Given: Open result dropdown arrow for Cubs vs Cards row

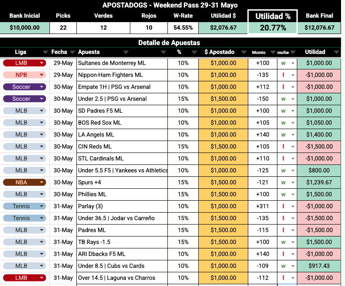Looking at the screenshot, I should [293, 266].
